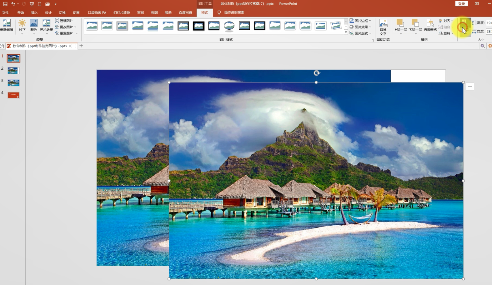Open the 动画 animations tab
Screen dimensions: 492x285
pos(76,12)
